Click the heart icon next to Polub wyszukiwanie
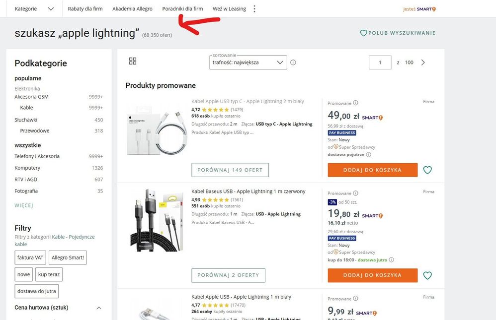 pyautogui.click(x=363, y=33)
